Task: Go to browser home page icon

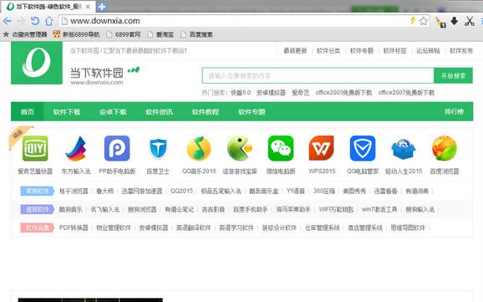Action: [x=49, y=21]
